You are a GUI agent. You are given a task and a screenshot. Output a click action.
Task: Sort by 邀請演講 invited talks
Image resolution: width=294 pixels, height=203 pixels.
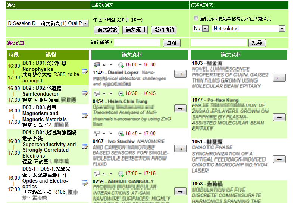point(163,30)
